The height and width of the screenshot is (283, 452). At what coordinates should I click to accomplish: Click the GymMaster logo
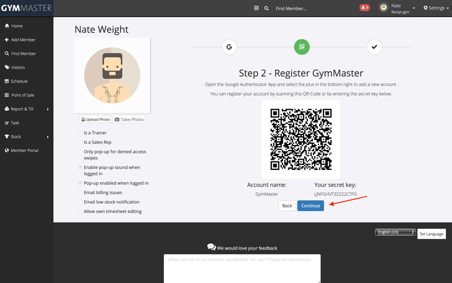point(26,8)
